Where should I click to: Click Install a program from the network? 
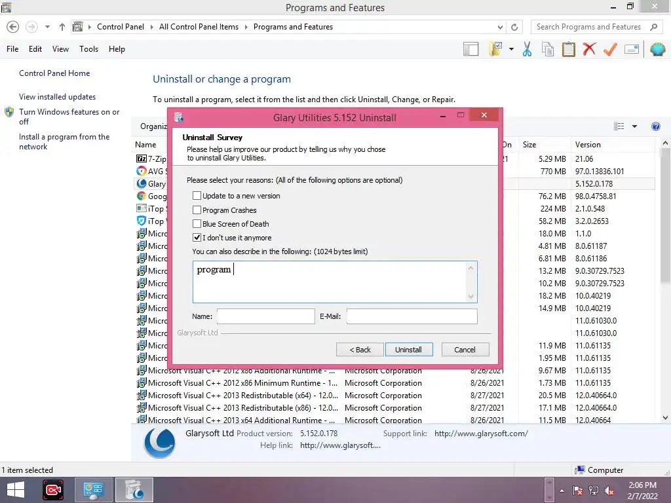64,141
